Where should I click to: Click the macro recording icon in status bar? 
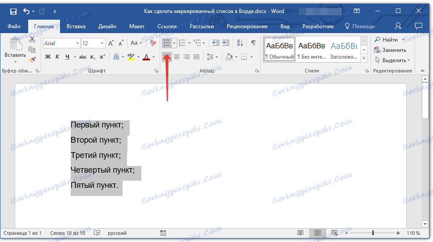coord(163,233)
